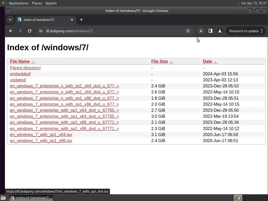Download enterprise x64 file sized 2.7 GiB
The width and height of the screenshot is (268, 201).
[x=64, y=110]
